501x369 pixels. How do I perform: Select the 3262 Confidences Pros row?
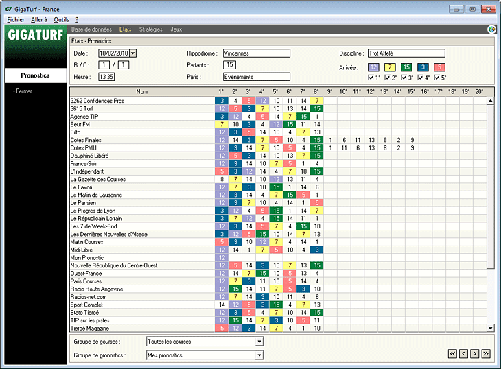(278, 101)
